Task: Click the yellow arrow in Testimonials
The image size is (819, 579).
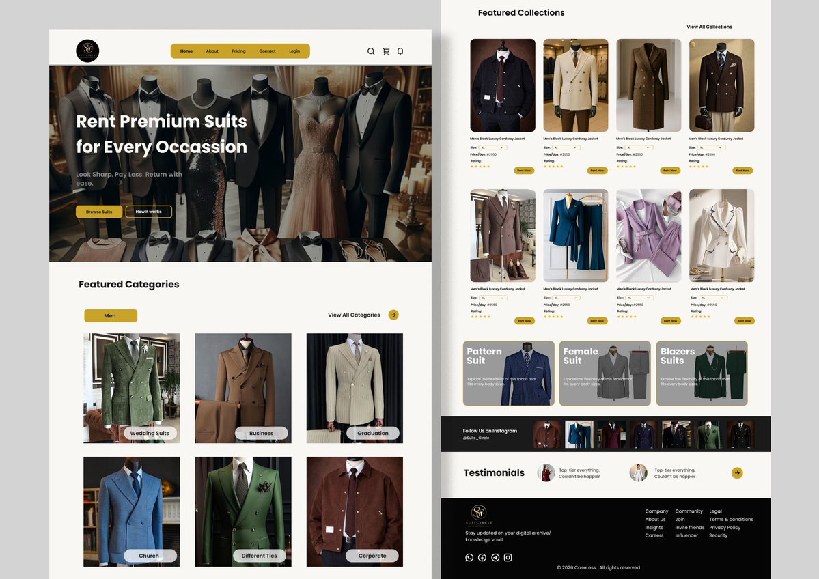Action: [737, 473]
